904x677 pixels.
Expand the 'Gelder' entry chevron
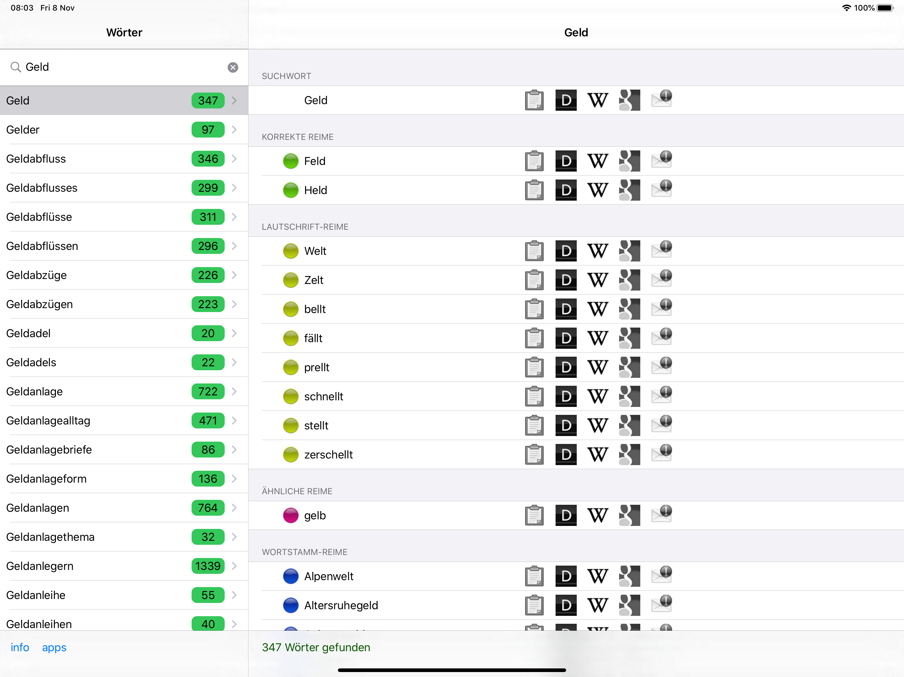point(234,130)
